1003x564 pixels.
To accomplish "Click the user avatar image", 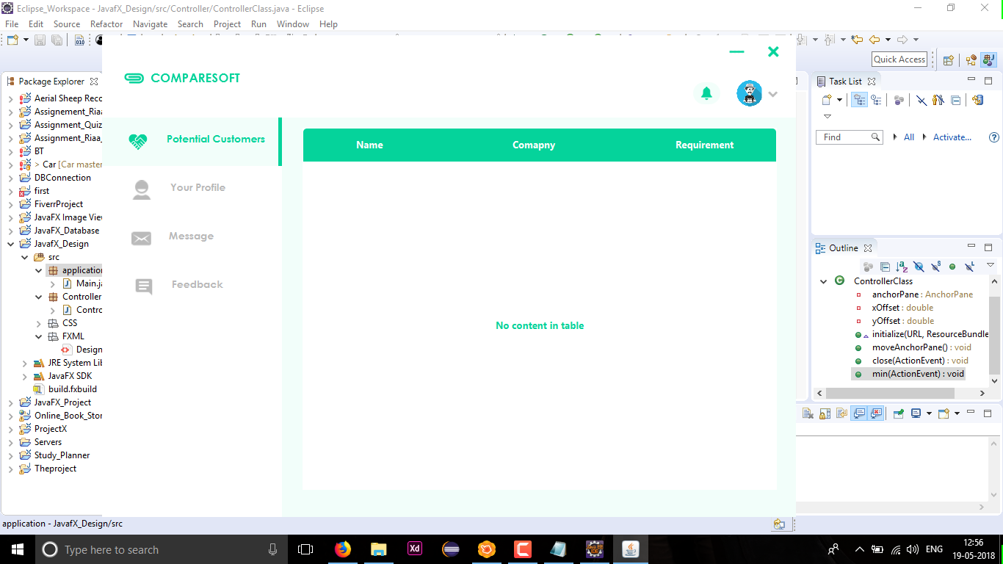I will click(x=749, y=93).
